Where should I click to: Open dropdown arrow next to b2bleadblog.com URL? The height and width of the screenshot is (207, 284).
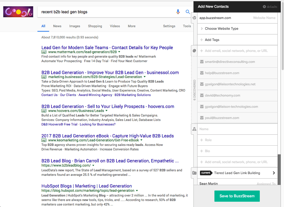click(93, 166)
